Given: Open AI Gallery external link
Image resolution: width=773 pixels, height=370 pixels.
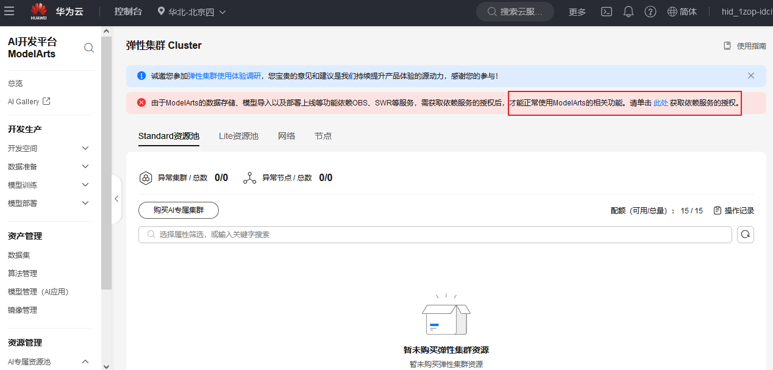Looking at the screenshot, I should [29, 102].
